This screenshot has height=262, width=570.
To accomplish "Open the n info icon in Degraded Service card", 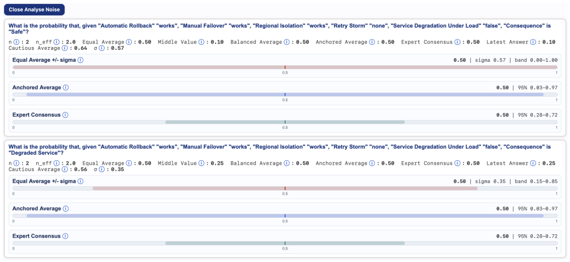I will coord(16,164).
